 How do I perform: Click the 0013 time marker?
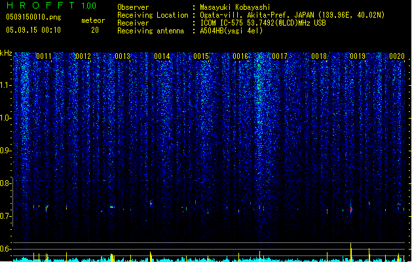[x=122, y=56]
